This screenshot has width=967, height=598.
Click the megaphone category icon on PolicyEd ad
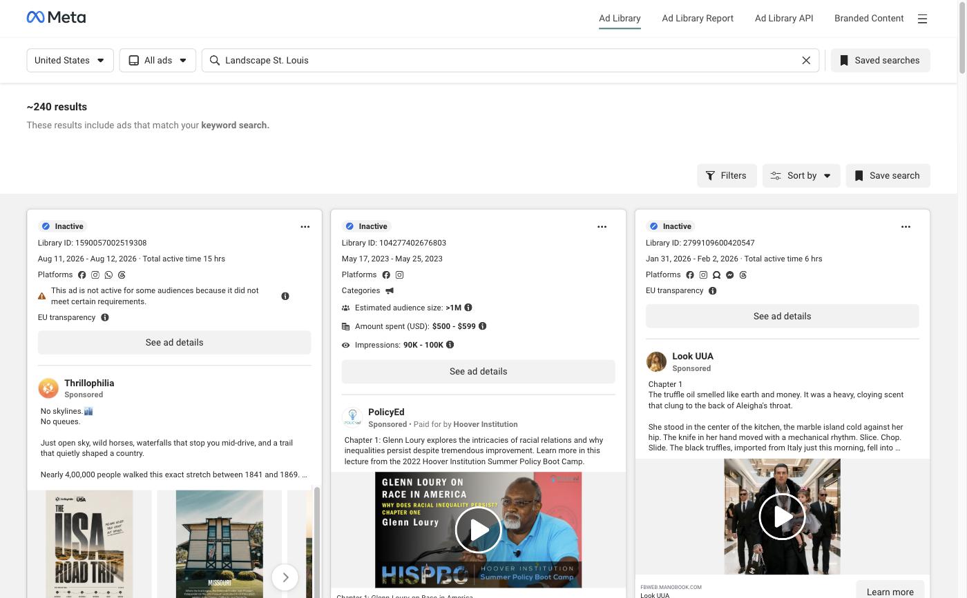tap(390, 291)
